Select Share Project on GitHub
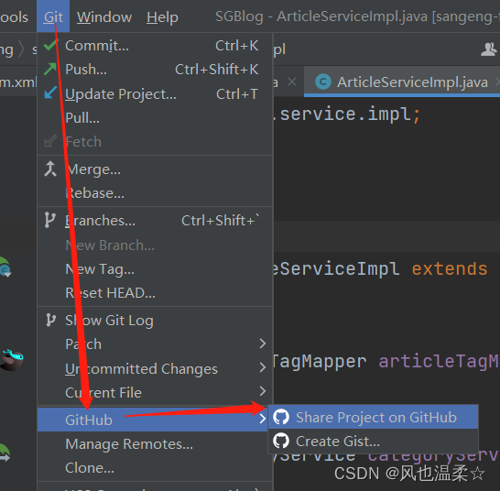 coord(373,417)
